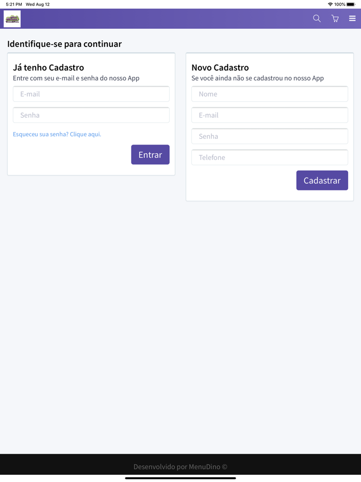
Task: Tap the 'Já tenho Cadastro' heading
Action: (48, 68)
